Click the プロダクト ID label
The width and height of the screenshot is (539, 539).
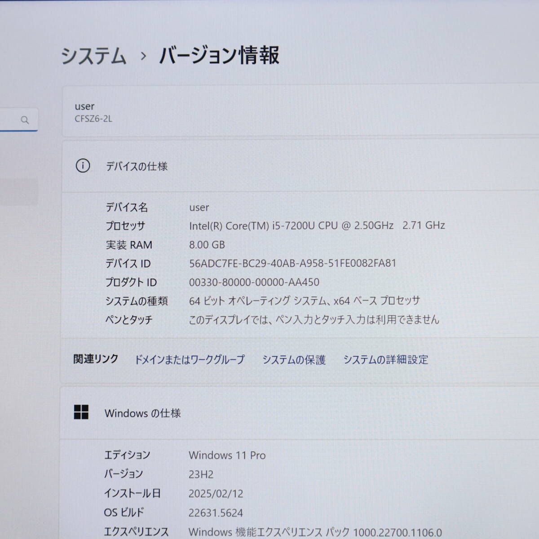[x=131, y=283]
